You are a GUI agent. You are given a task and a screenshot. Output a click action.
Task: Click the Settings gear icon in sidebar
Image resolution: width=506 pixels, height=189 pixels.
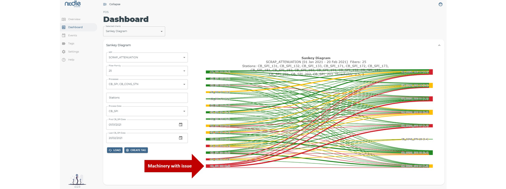64,52
